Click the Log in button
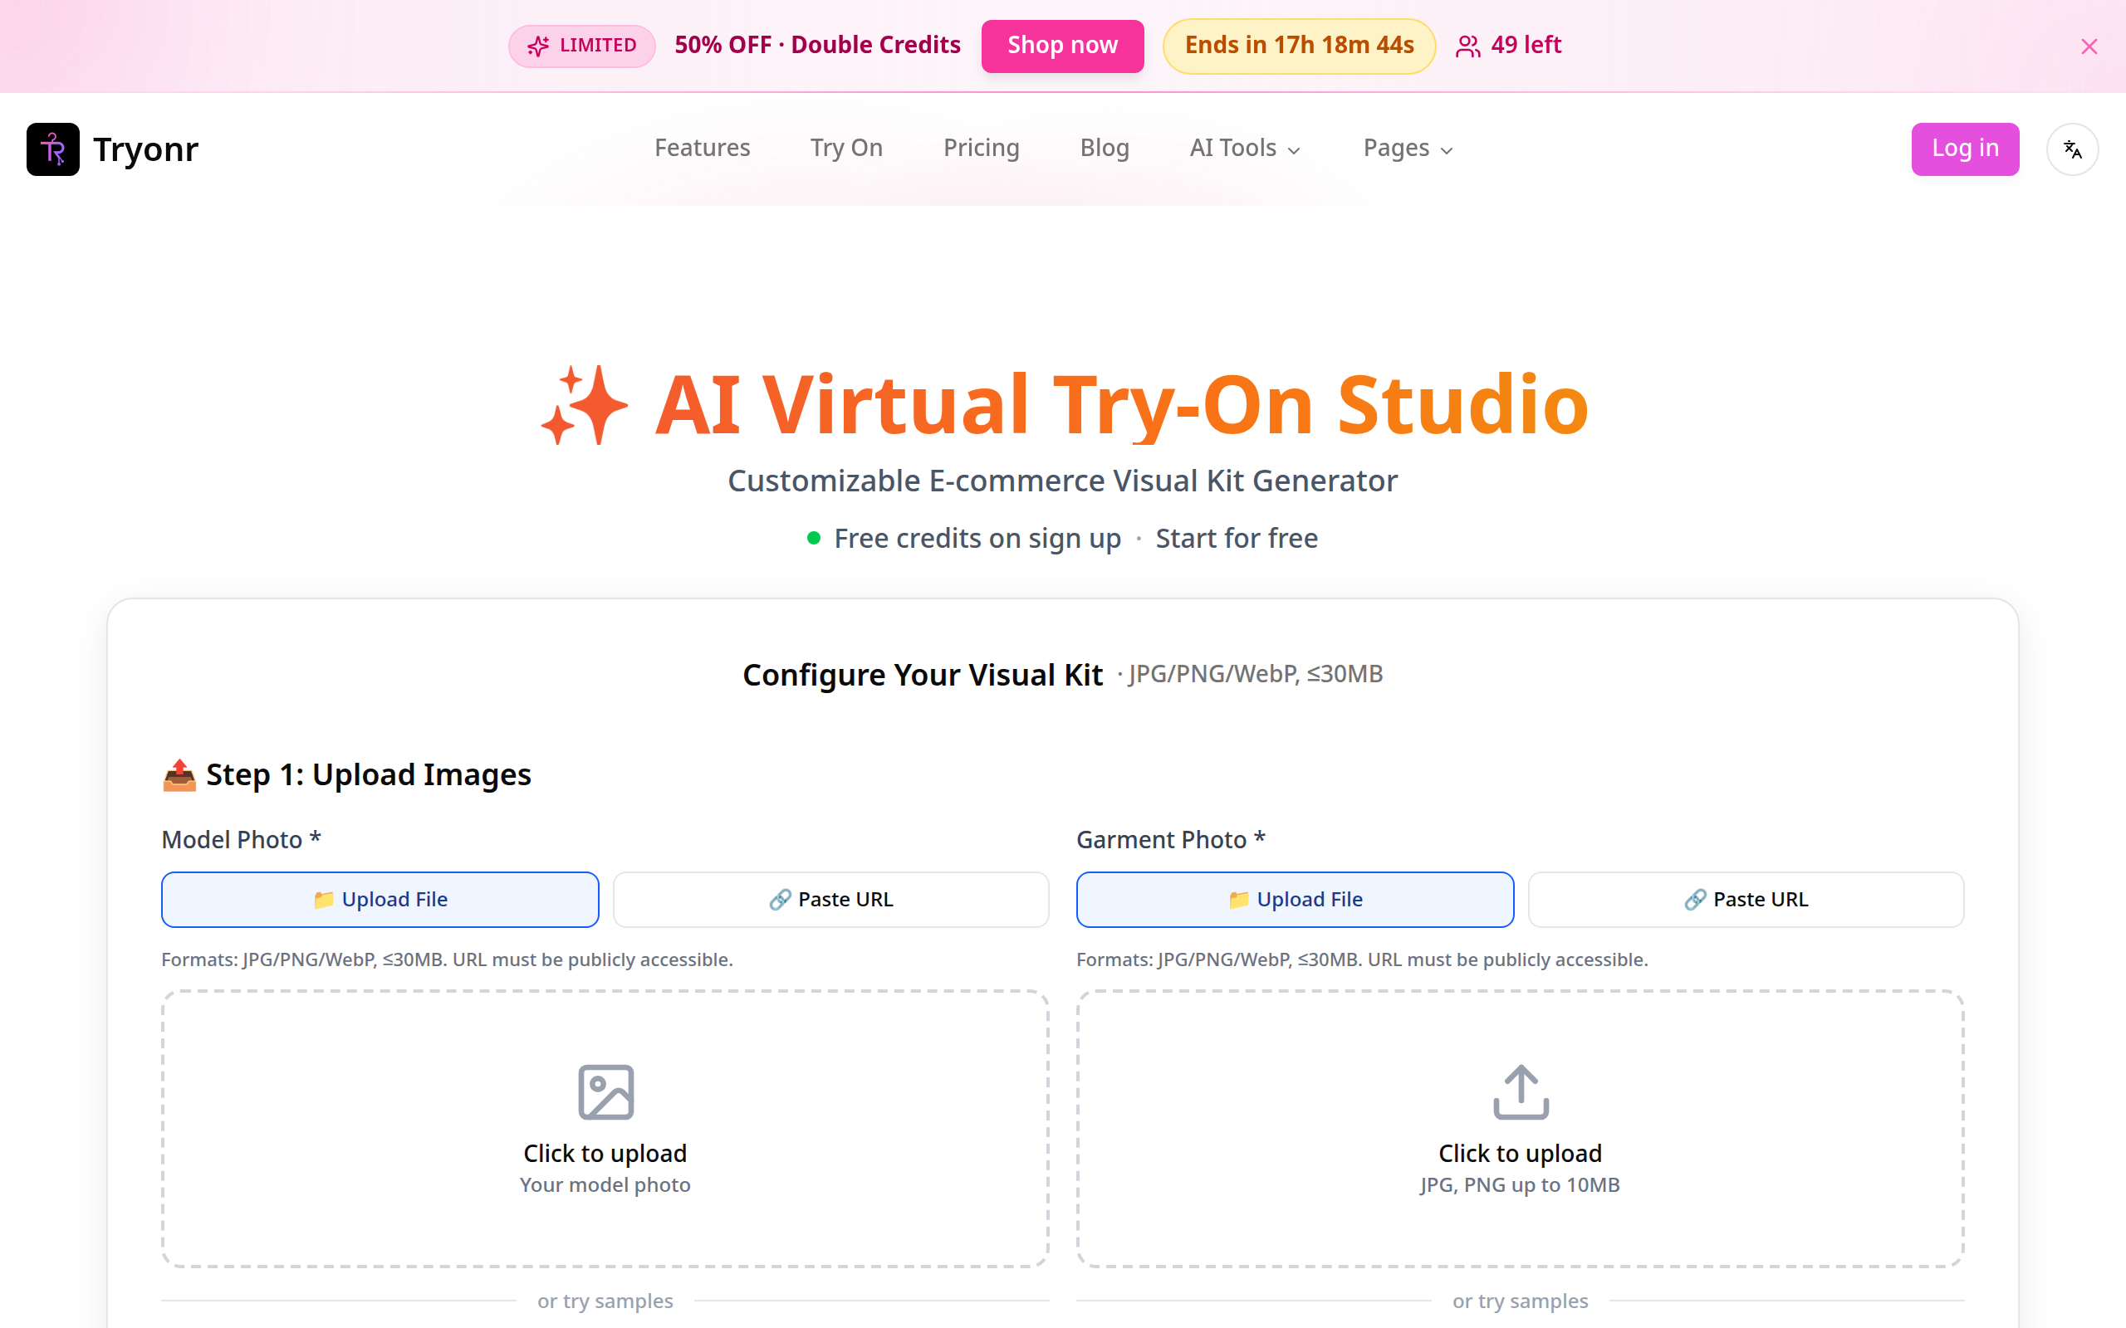The width and height of the screenshot is (2126, 1328). (x=1964, y=149)
